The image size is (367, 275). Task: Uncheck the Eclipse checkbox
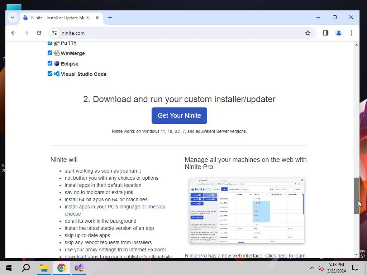pos(50,63)
